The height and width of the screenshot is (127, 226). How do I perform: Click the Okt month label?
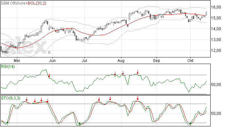[x=190, y=61]
